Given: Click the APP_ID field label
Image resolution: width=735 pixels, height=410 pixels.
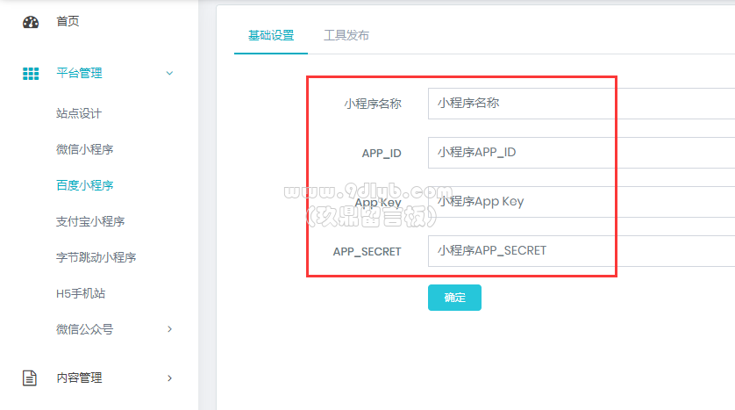Looking at the screenshot, I should coord(382,154).
